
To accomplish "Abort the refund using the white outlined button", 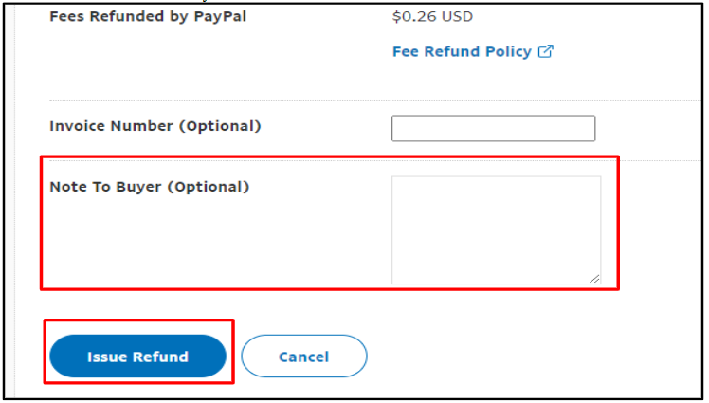I will (303, 357).
